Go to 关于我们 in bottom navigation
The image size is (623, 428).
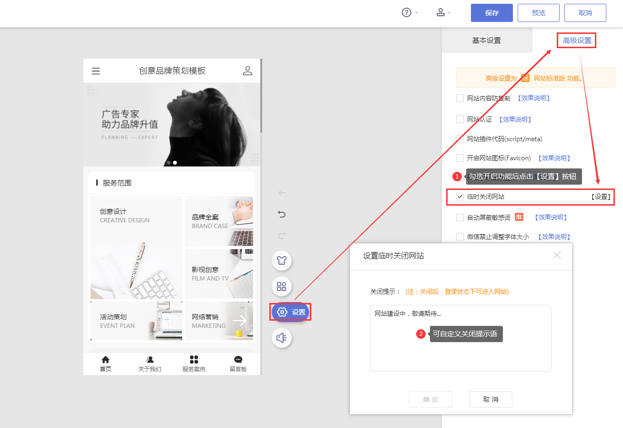150,364
